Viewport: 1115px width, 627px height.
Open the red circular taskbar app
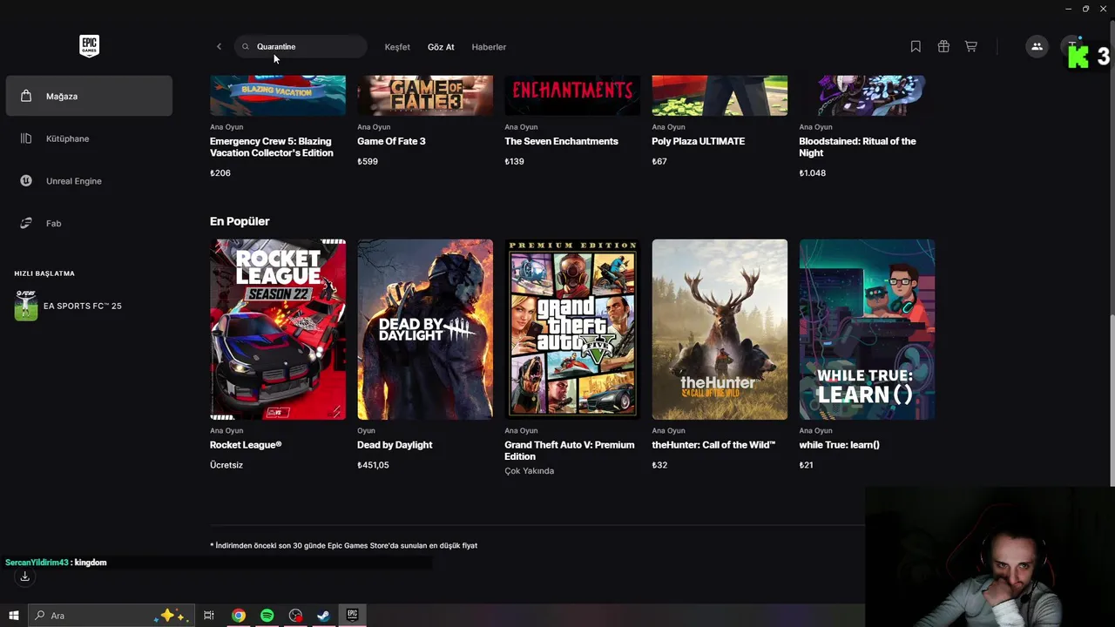click(x=295, y=616)
